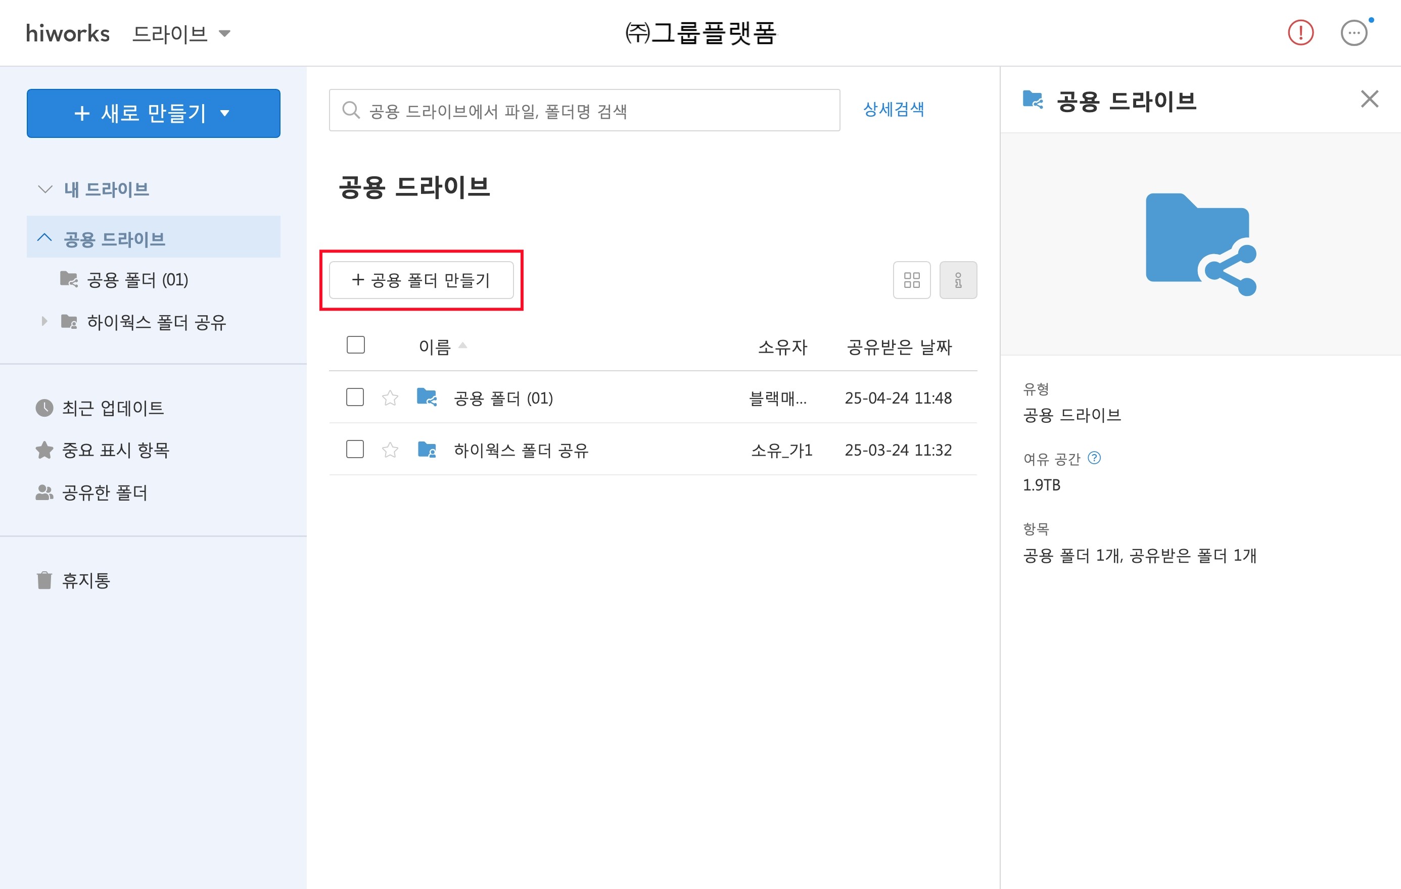
Task: Expand 내 드라이브 tree chevron
Action: 45,189
